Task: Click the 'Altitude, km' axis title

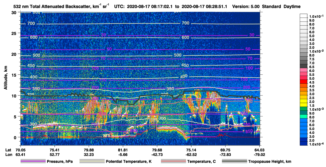Action: pos(6,78)
